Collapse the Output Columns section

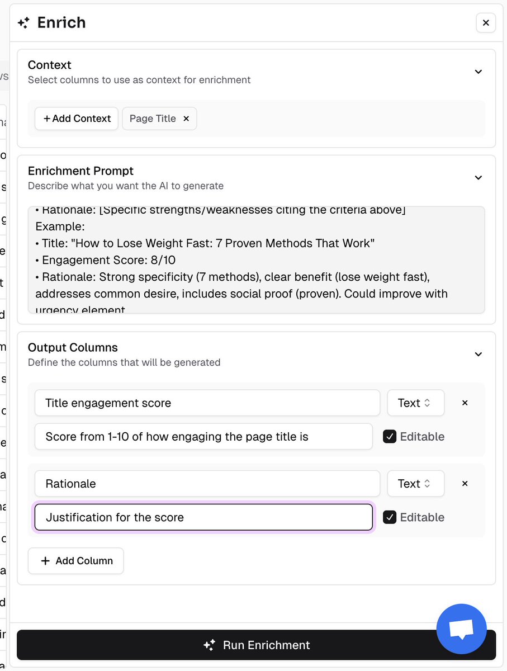478,354
